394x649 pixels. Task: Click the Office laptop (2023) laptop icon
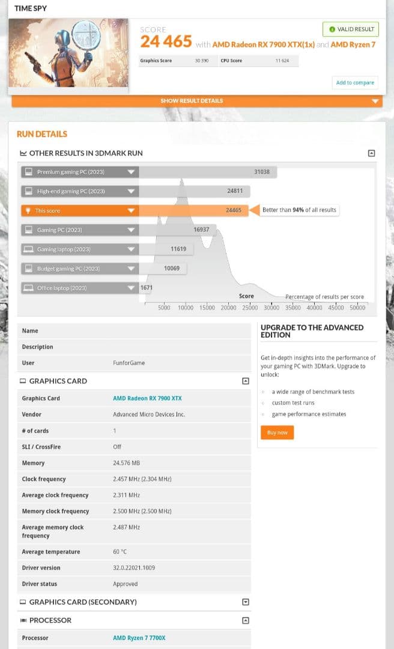pyautogui.click(x=28, y=288)
